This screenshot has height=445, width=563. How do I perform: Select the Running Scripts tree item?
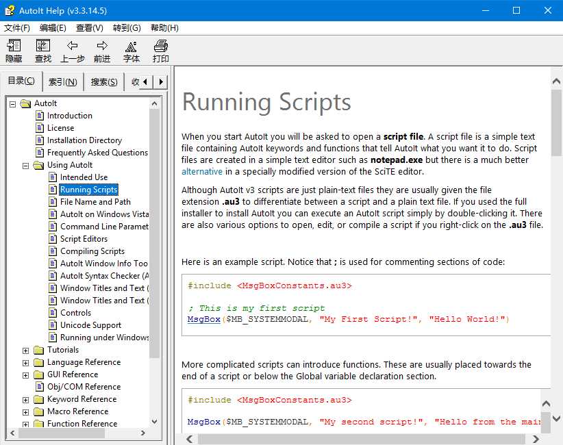88,190
